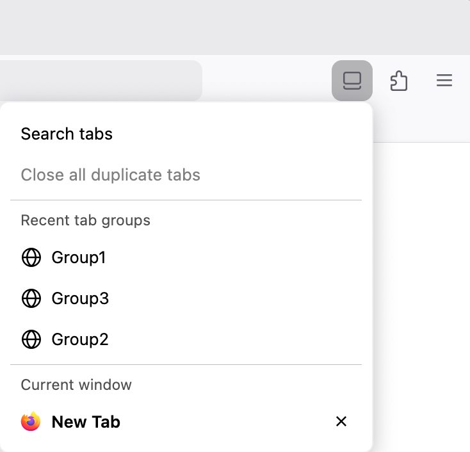This screenshot has height=452, width=470.
Task: Click the globe icon beside Group2
Action: tap(31, 339)
